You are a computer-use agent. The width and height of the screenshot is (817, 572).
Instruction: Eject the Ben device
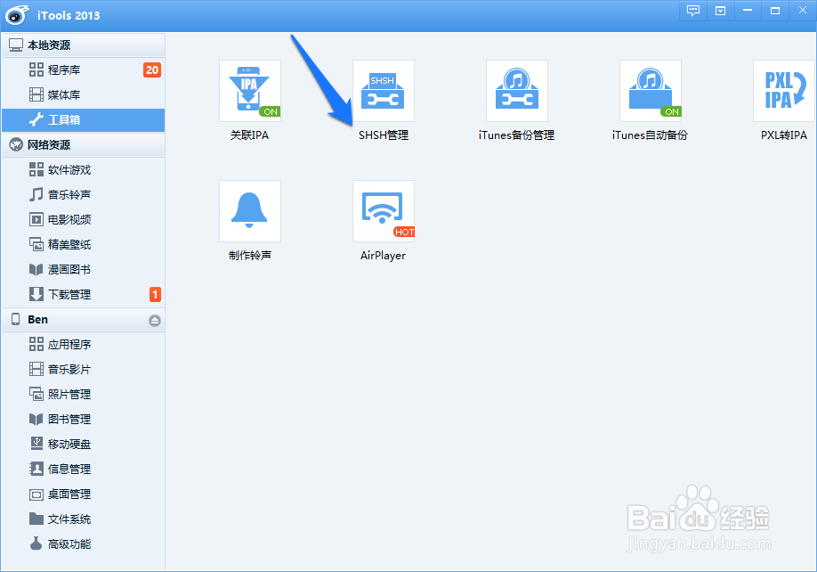point(154,320)
